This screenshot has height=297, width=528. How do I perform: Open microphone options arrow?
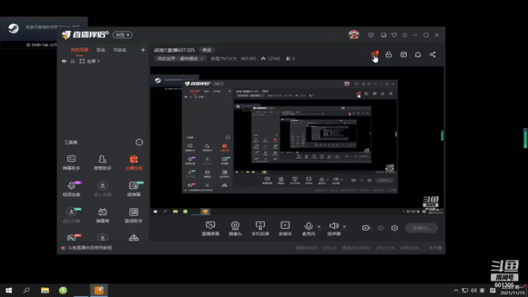pos(319,226)
